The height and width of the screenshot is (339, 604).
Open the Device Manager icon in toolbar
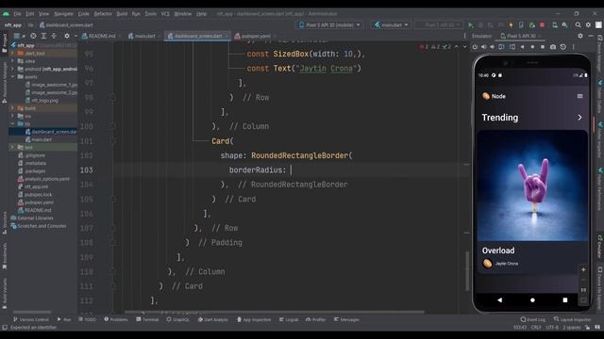click(x=555, y=25)
